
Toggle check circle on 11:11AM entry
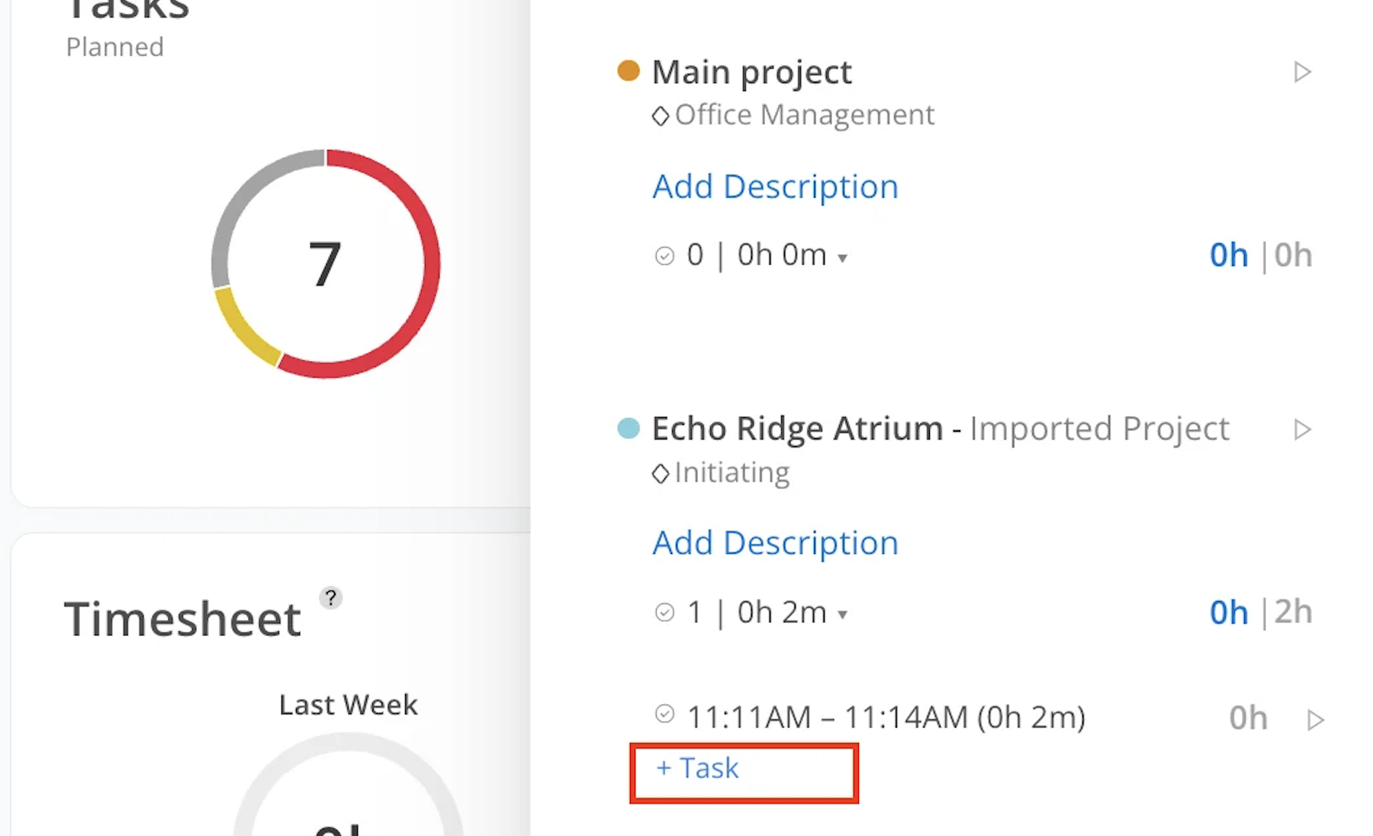pyautogui.click(x=664, y=714)
